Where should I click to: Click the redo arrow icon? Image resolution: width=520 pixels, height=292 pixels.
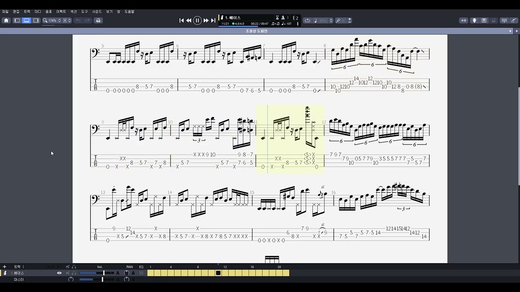click(87, 20)
